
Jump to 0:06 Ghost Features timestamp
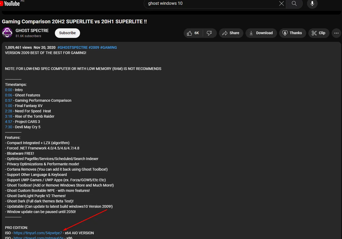click(8, 95)
